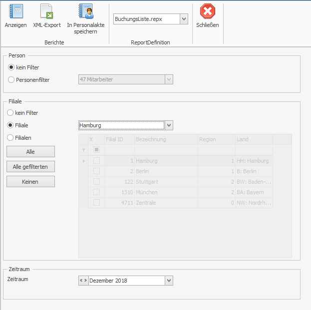Click the Zeitraum previous/next arrows icon

(x=83, y=281)
